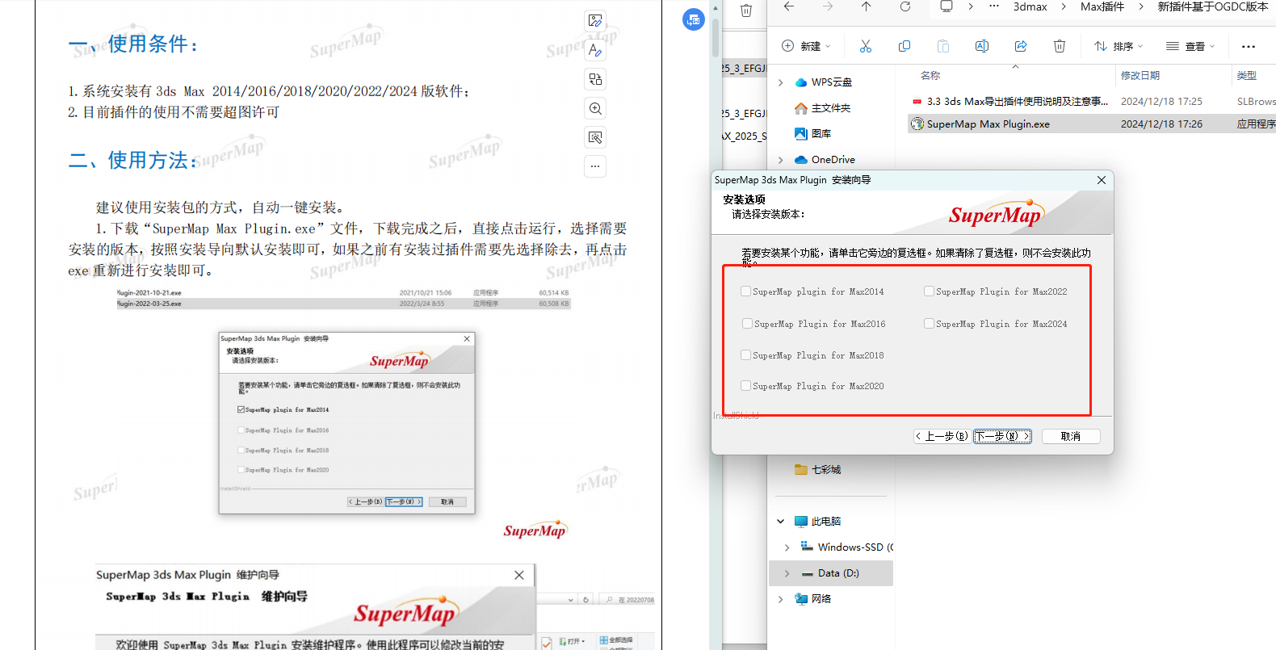
Task: Close the SuperMap 3ds Max Plugin wizard
Action: pos(1102,180)
